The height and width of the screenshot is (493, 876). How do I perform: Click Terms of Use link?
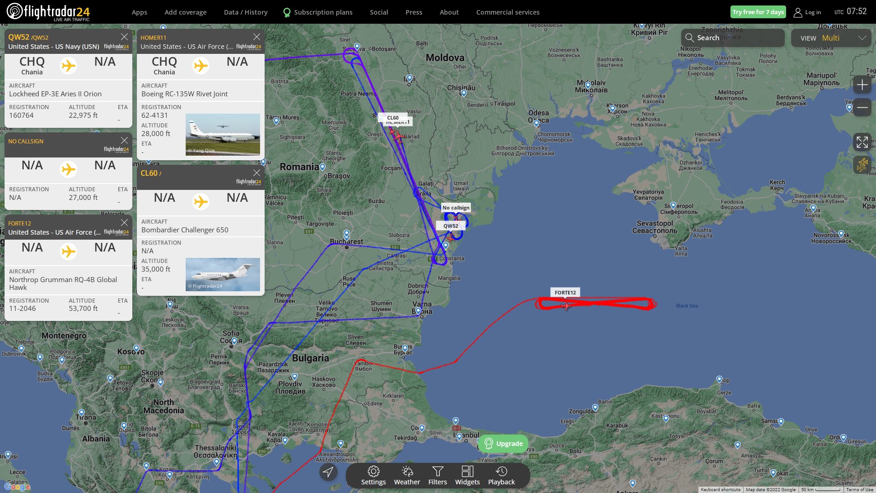click(860, 490)
